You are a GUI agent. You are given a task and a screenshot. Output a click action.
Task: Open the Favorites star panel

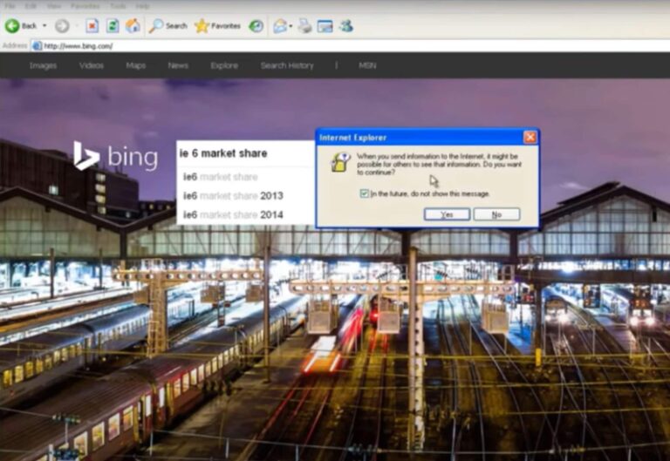click(x=217, y=26)
